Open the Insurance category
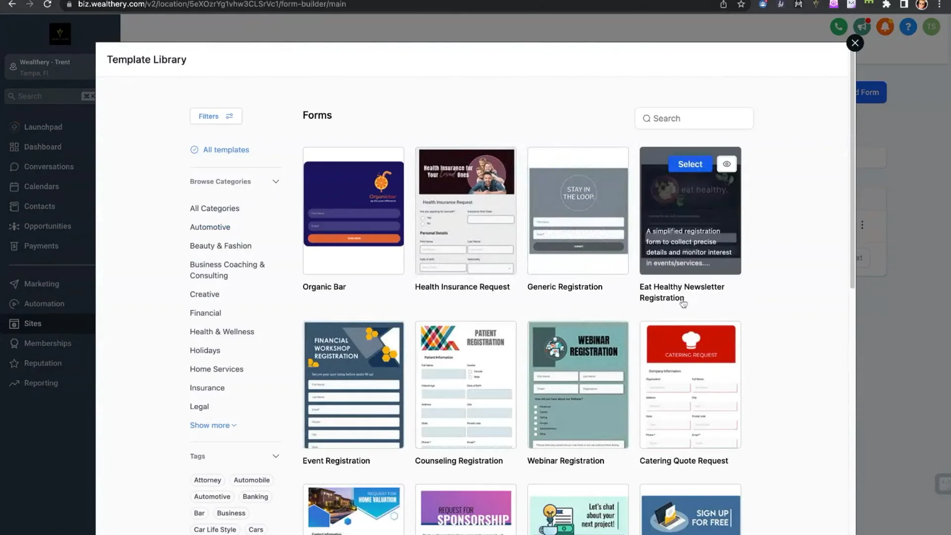Image resolution: width=951 pixels, height=535 pixels. pyautogui.click(x=207, y=387)
